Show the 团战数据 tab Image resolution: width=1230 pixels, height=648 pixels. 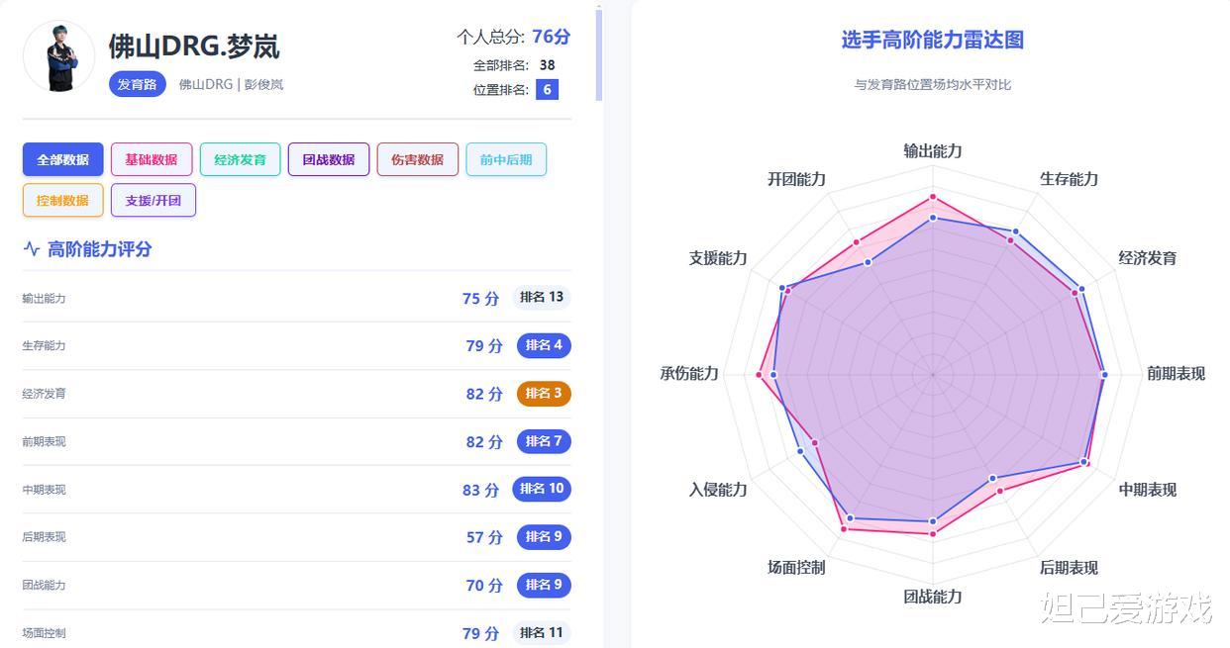click(x=329, y=160)
